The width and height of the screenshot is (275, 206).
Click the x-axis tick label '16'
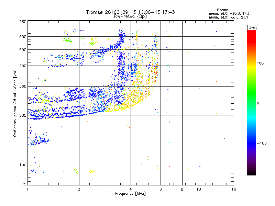(x=234, y=189)
